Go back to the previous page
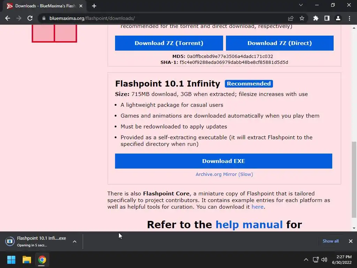This screenshot has width=357, height=268. coord(8,18)
